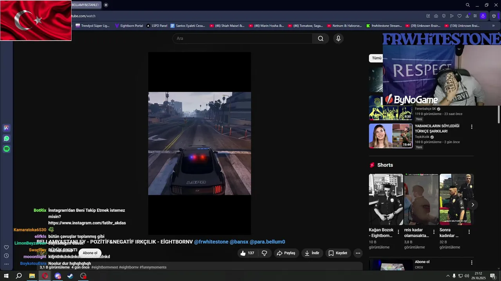Open Opera sidebar Aria AI icon
501x281 pixels.
coord(6,128)
